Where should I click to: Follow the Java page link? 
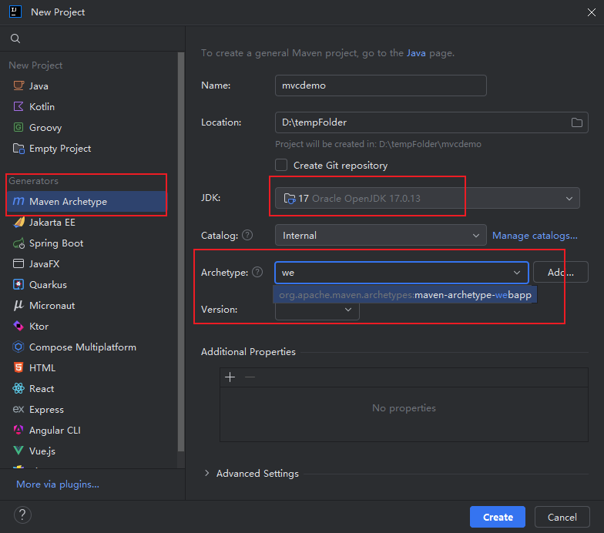coord(416,52)
